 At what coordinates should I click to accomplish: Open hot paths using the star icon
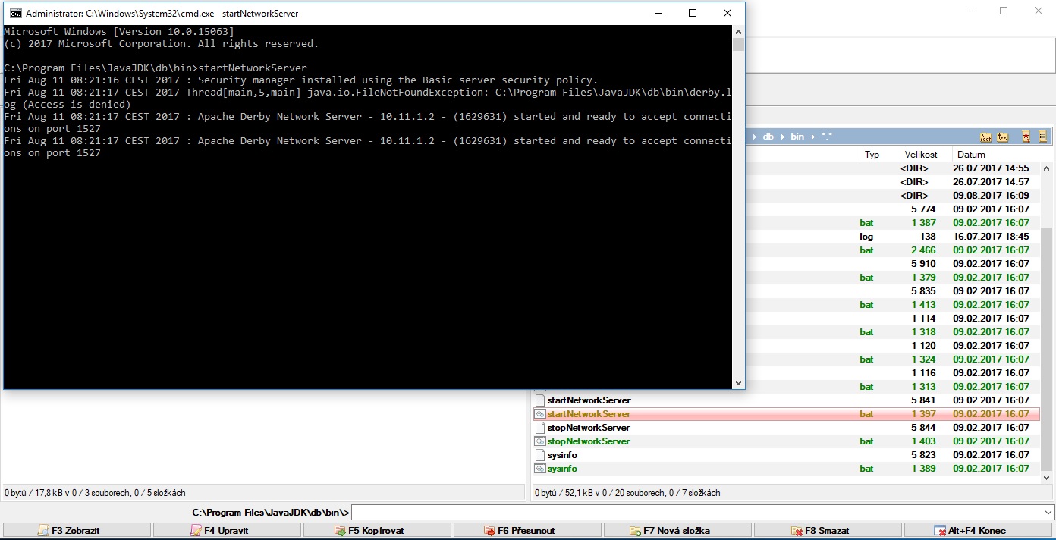(x=1026, y=137)
